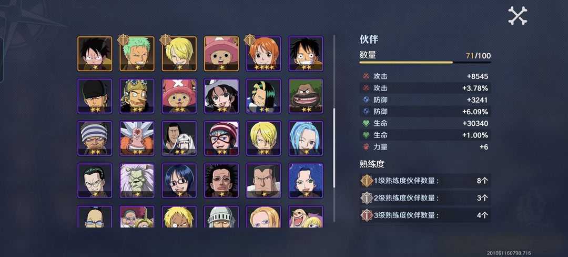
Task: Click the green heart icon beside 生命 +30340
Action: 366,124
